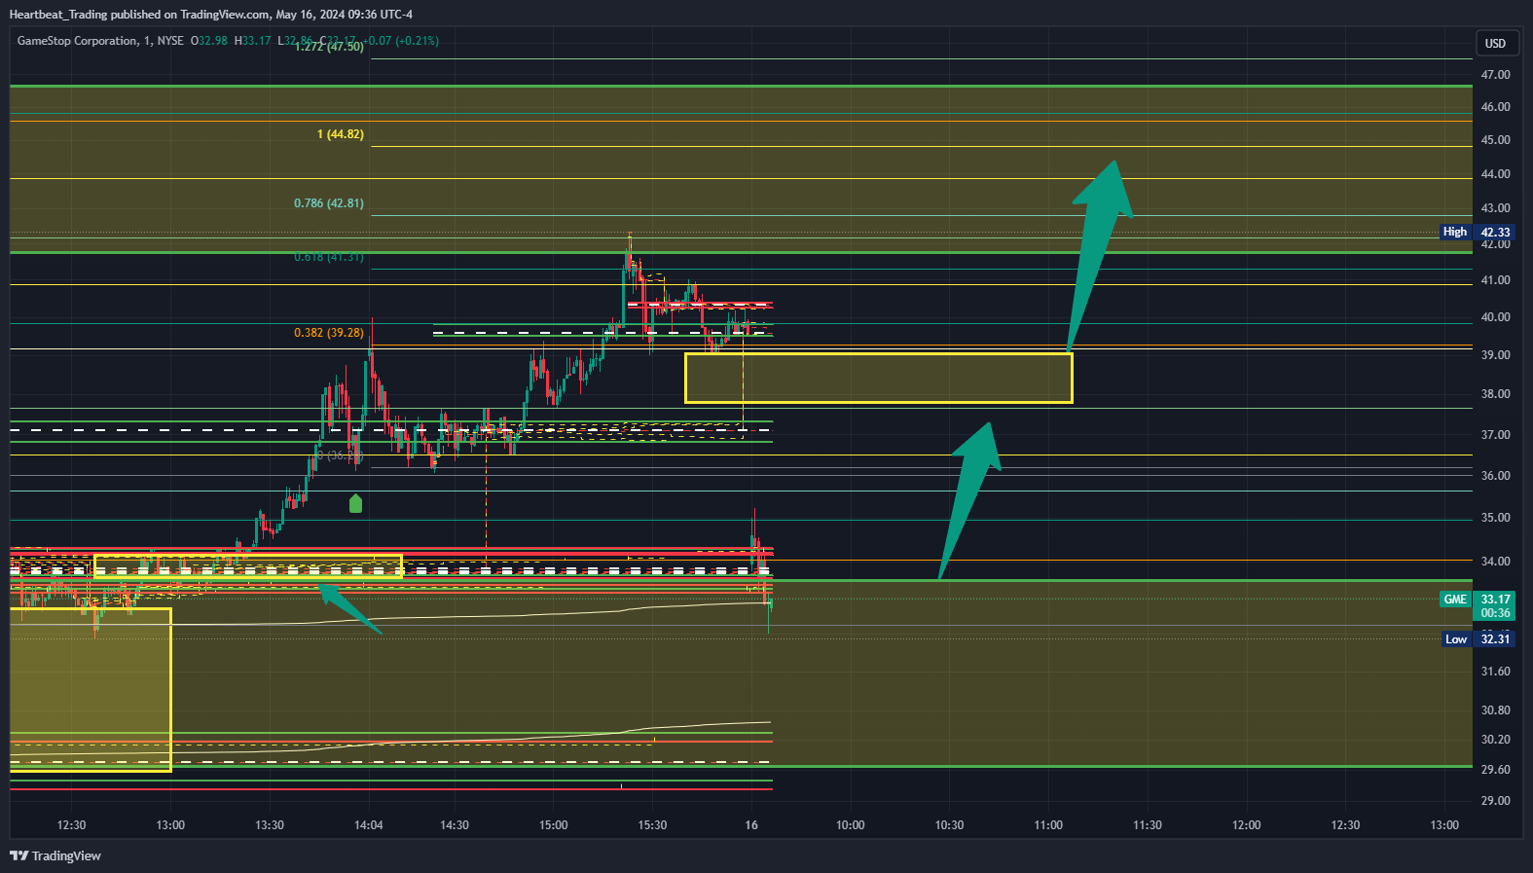Image resolution: width=1533 pixels, height=873 pixels.
Task: Click the GME 33.17 last price label
Action: (1477, 605)
